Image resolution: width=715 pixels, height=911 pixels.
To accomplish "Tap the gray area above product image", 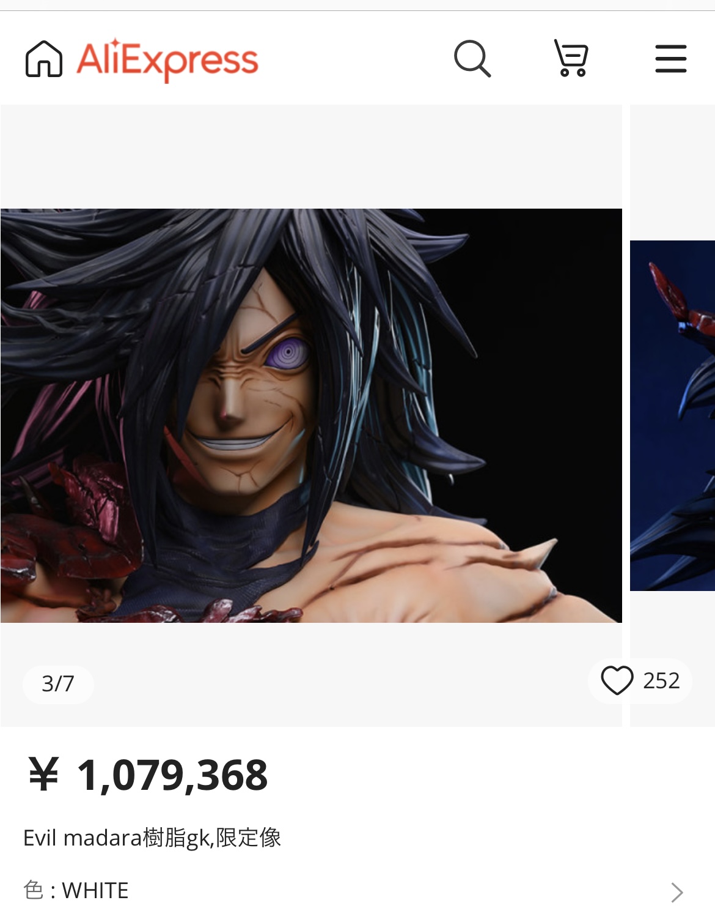I will tap(311, 157).
